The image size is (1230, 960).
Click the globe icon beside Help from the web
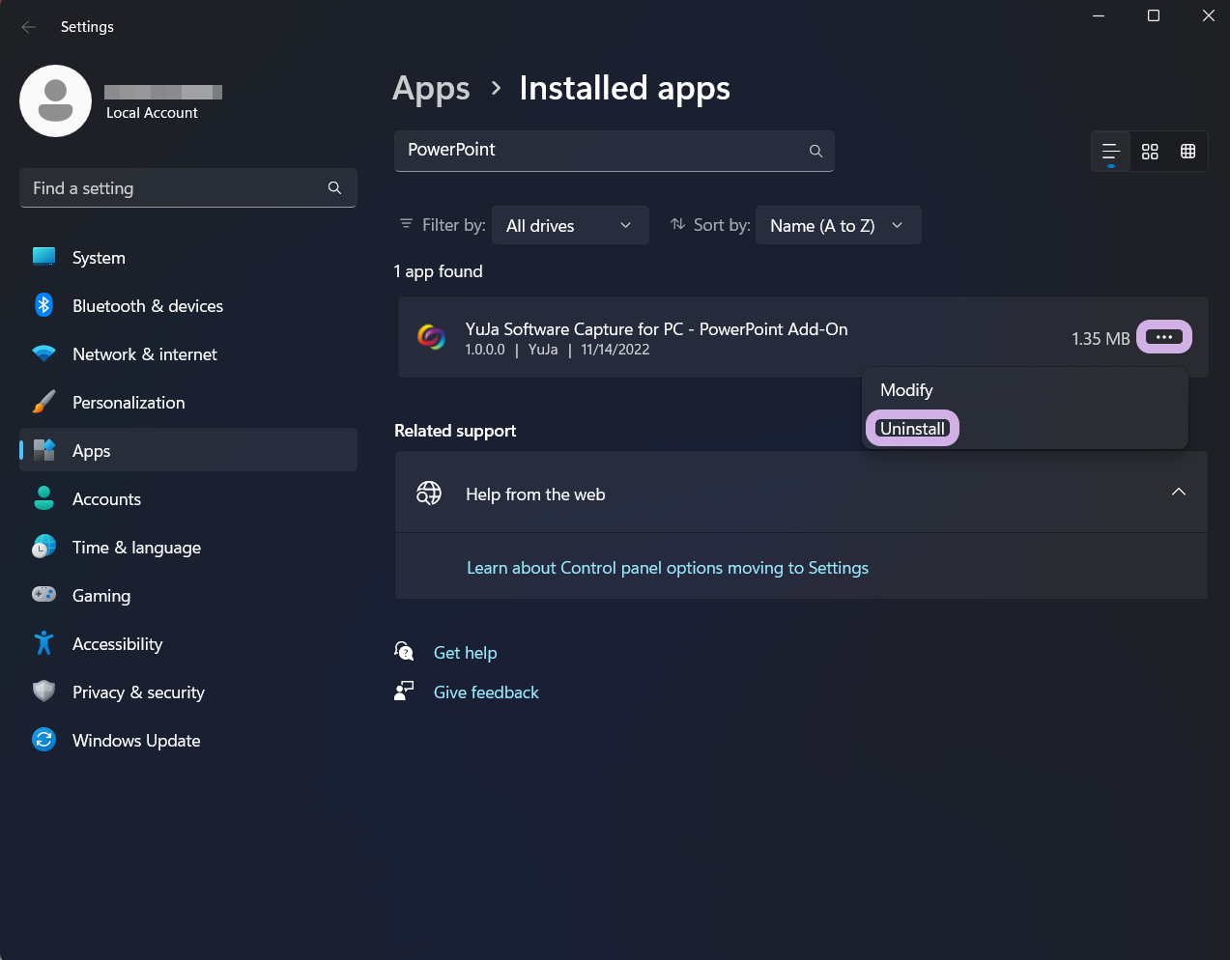(x=429, y=494)
